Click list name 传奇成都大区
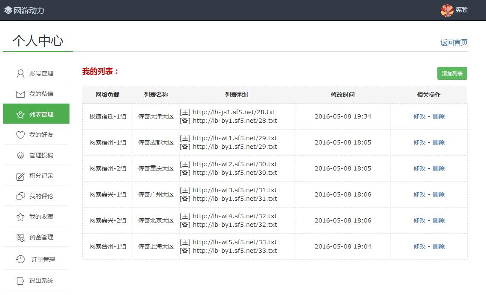This screenshot has width=486, height=295. click(x=156, y=142)
